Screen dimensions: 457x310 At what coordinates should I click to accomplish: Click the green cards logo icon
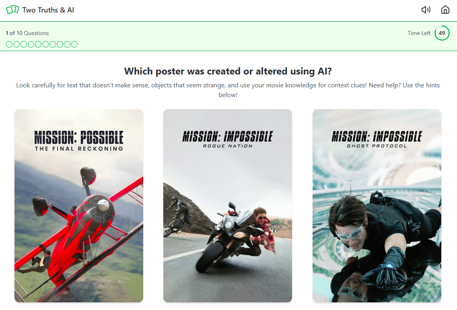(x=12, y=10)
